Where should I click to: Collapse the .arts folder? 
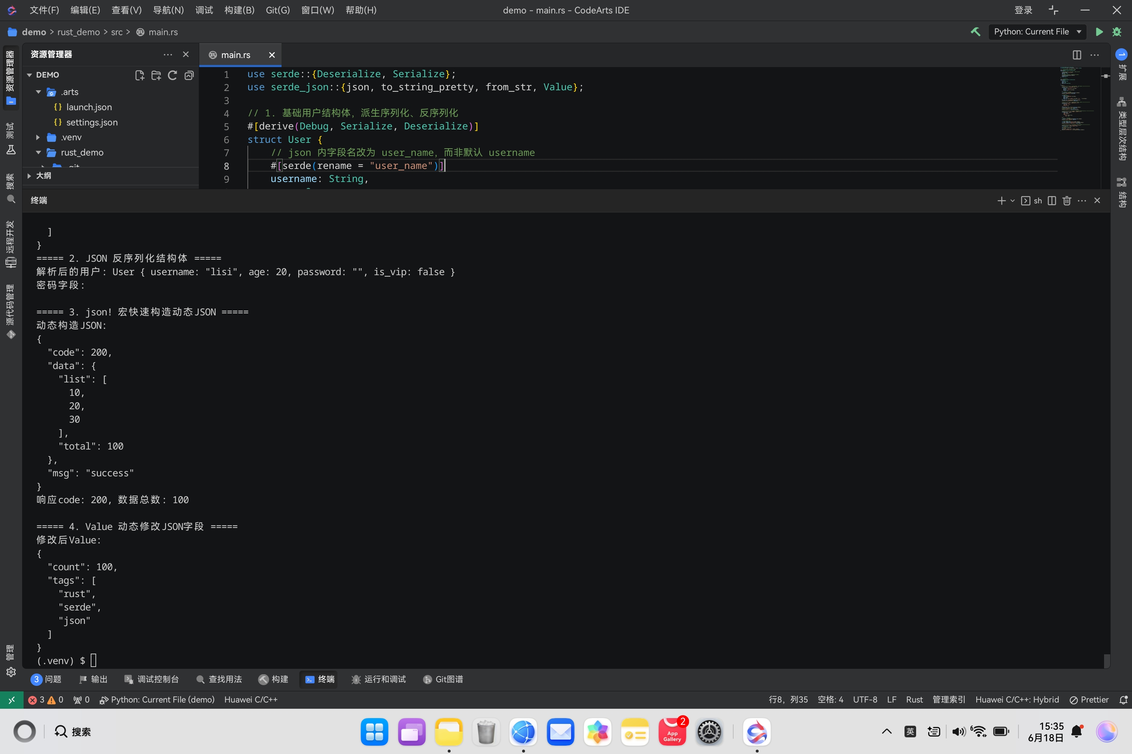point(38,92)
